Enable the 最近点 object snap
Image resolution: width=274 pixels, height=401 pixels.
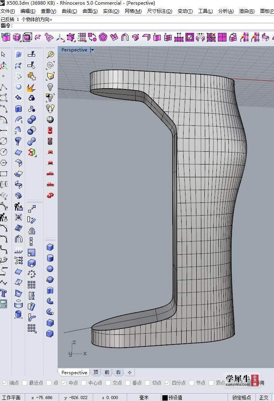pos(24,383)
